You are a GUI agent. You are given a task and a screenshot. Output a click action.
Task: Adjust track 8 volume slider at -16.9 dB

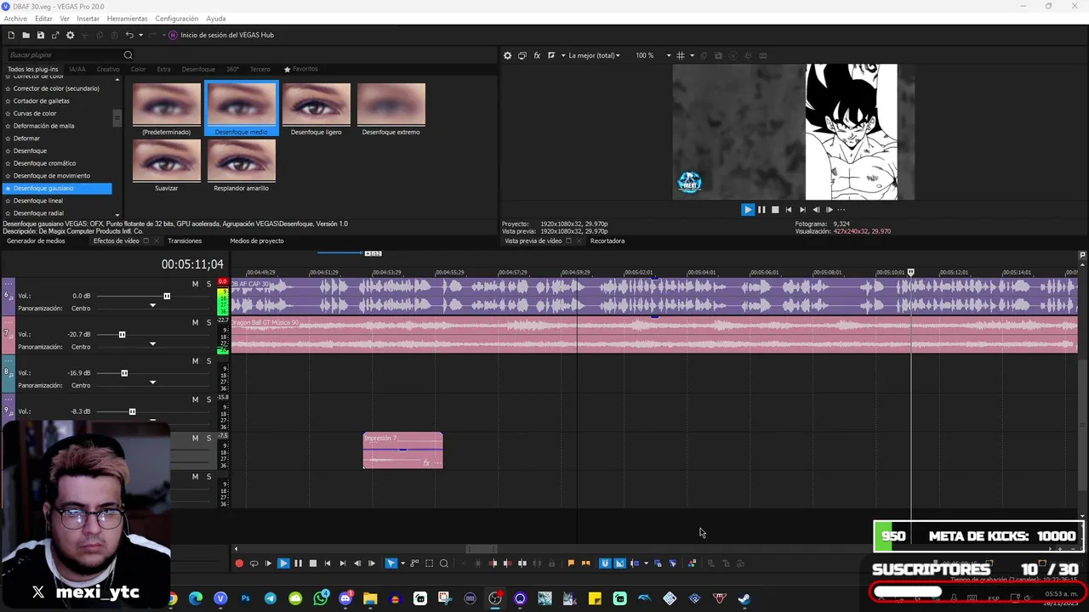[x=124, y=372]
